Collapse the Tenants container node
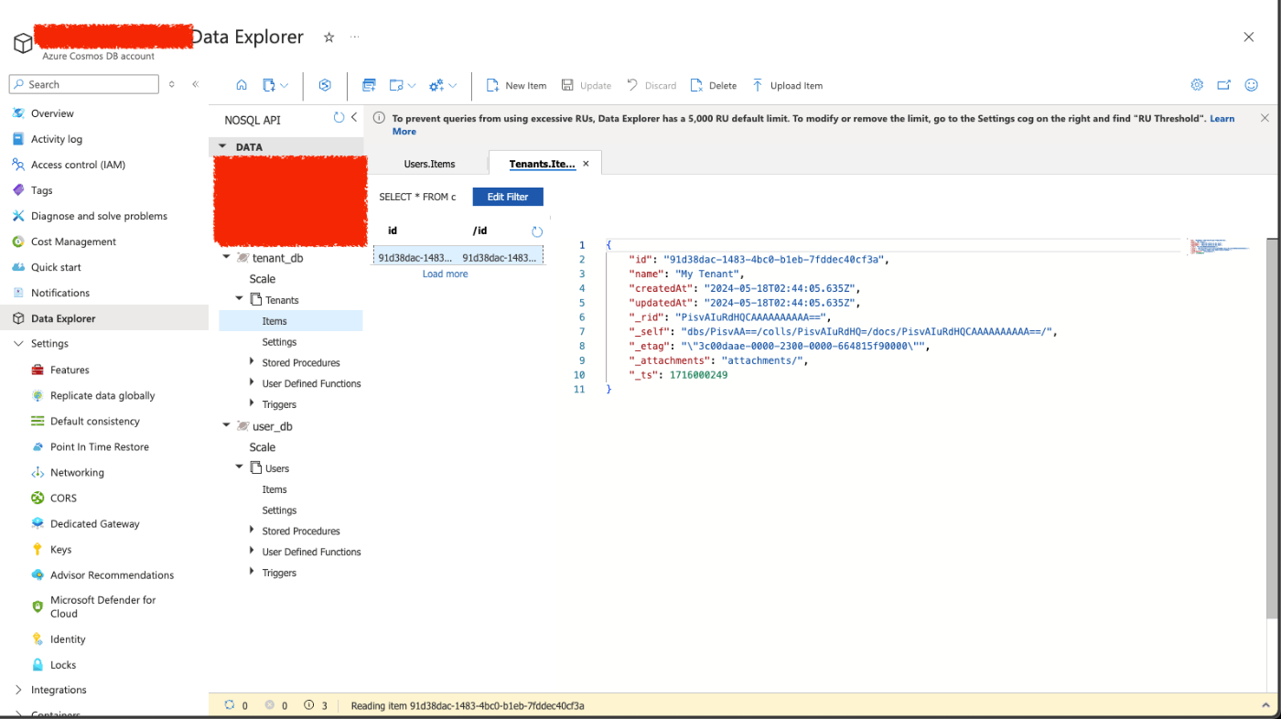The image size is (1281, 719). (x=240, y=299)
